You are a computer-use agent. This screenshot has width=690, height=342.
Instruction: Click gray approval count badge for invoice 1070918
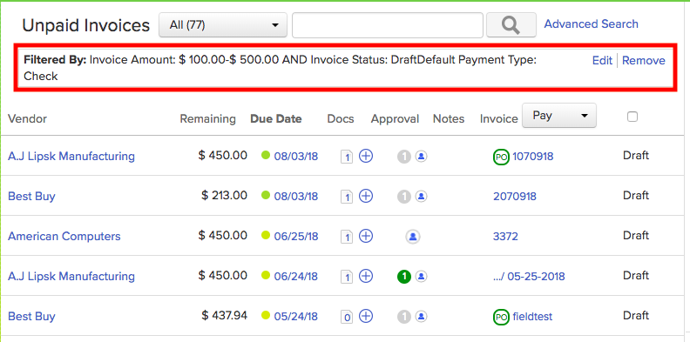tap(404, 157)
